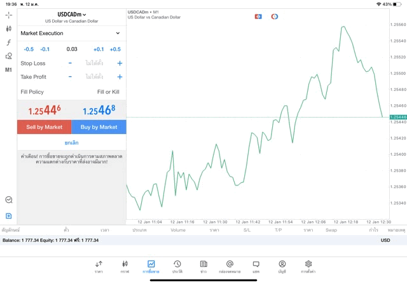Open chart type candlestick icon in sidebar
Image resolution: width=407 pixels, height=284 pixels.
[x=9, y=29]
